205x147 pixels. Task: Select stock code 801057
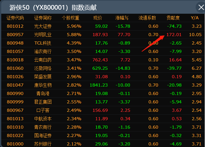[x=15, y=51]
